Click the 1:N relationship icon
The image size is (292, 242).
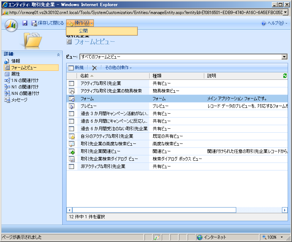(7, 81)
